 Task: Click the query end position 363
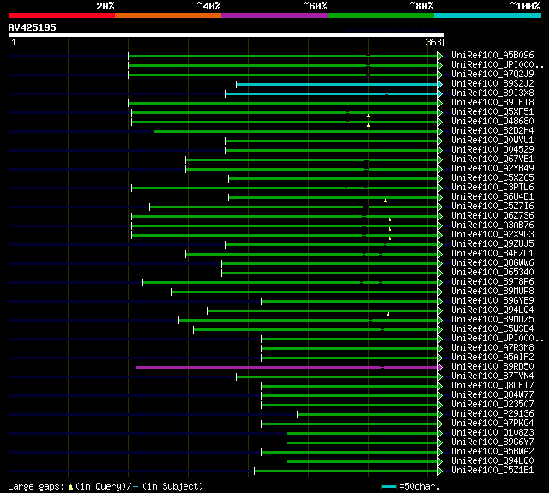(x=433, y=42)
